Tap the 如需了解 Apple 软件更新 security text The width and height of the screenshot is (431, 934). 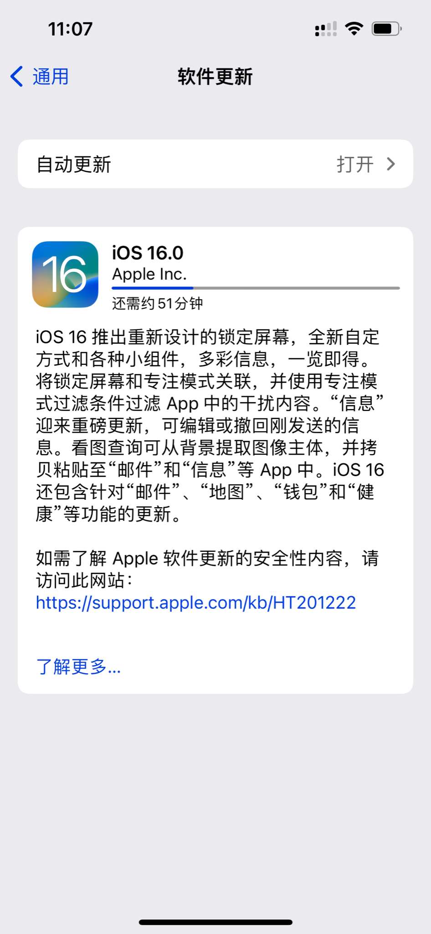click(x=207, y=569)
